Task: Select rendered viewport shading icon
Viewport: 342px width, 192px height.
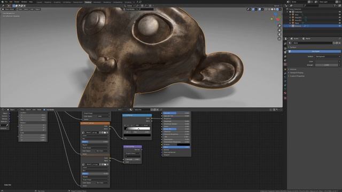Action: (277, 10)
